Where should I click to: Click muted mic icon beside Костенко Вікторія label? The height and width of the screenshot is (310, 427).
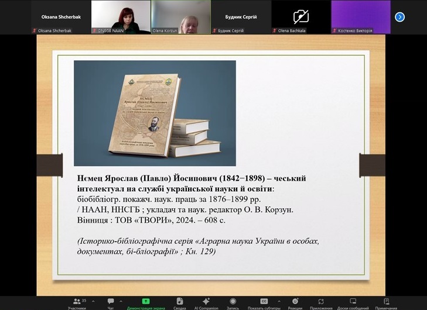click(x=334, y=31)
